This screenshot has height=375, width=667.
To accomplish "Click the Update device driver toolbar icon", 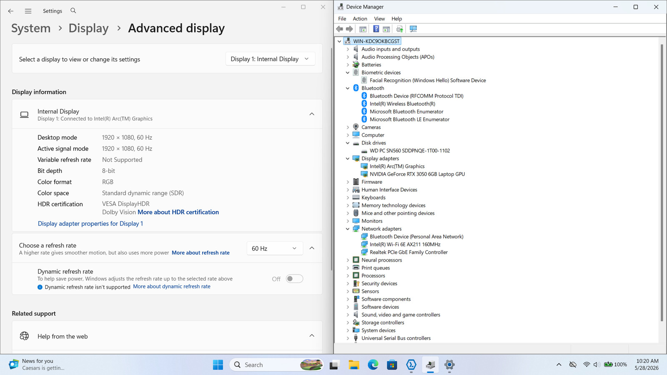I will pos(400,29).
